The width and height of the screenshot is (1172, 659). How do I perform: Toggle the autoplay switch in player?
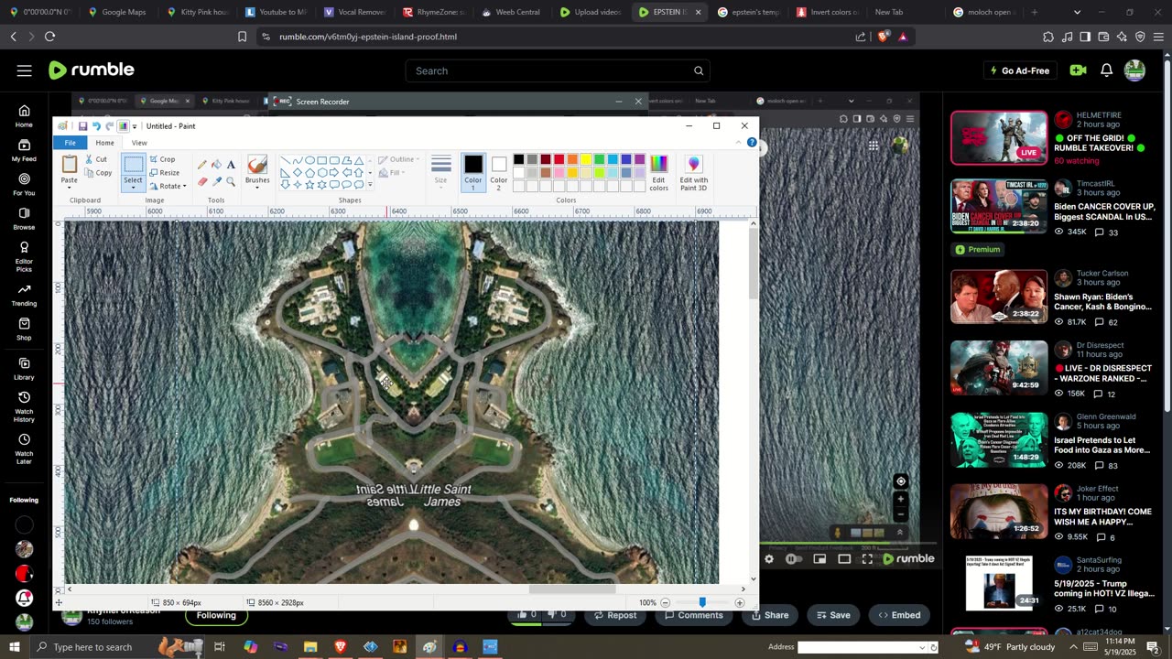coord(793,559)
